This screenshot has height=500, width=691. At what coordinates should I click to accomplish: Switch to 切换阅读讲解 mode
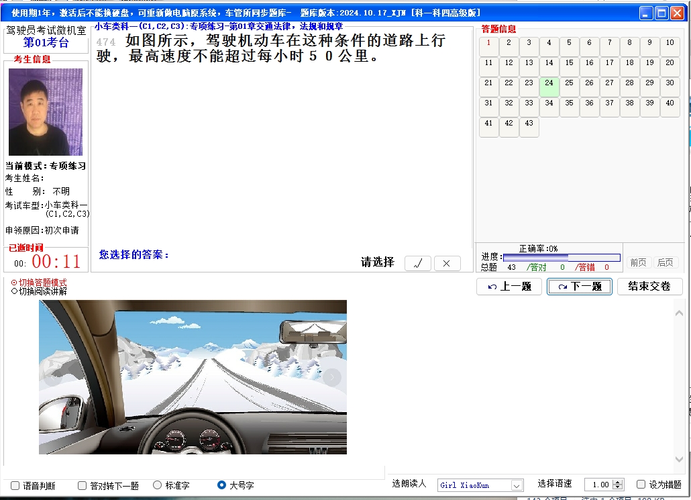pos(15,291)
